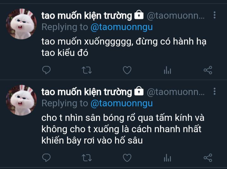Image resolution: width=227 pixels, height=169 pixels.
Task: Open @taomuonngu link in second tweet
Action: (x=122, y=103)
